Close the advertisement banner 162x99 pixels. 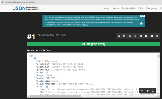[144, 16]
